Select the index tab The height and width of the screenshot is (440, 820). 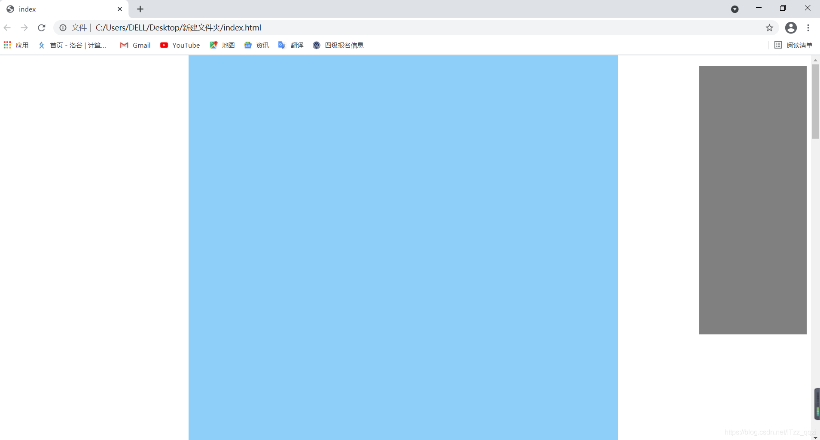[x=64, y=9]
